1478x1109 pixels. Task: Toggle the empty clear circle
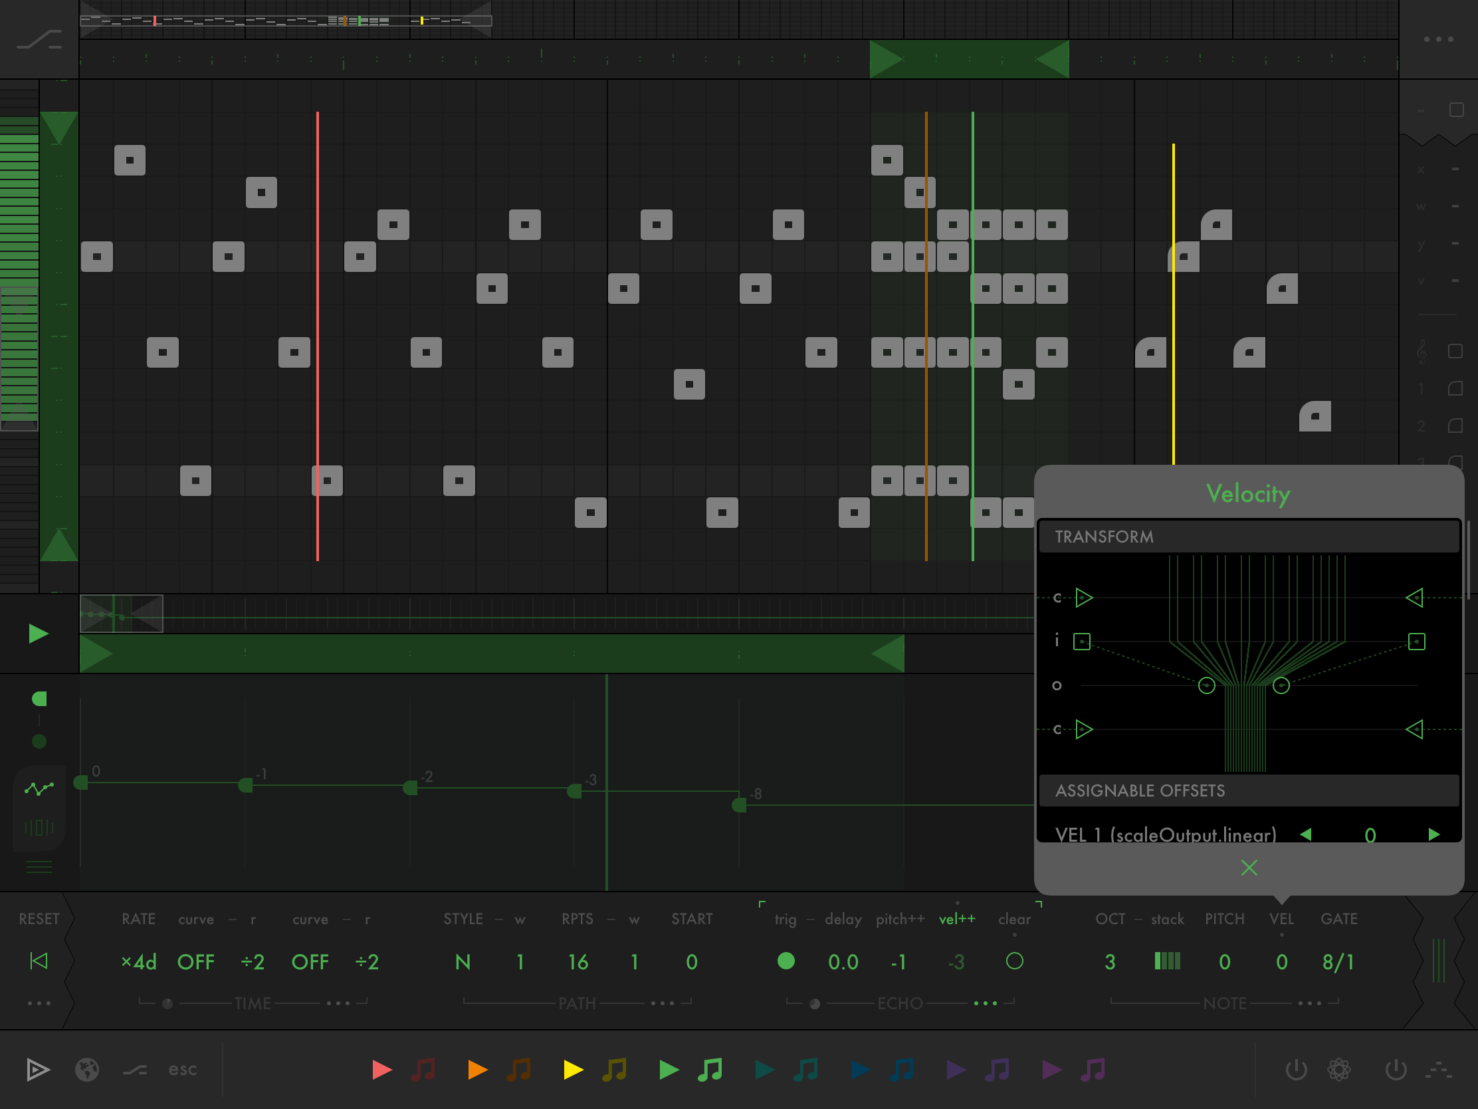[x=1014, y=961]
